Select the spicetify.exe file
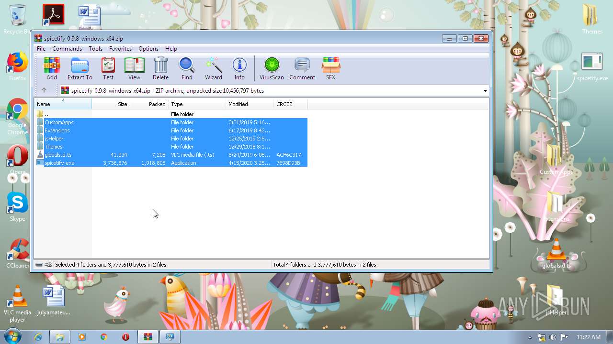The width and height of the screenshot is (613, 344). coord(171,163)
